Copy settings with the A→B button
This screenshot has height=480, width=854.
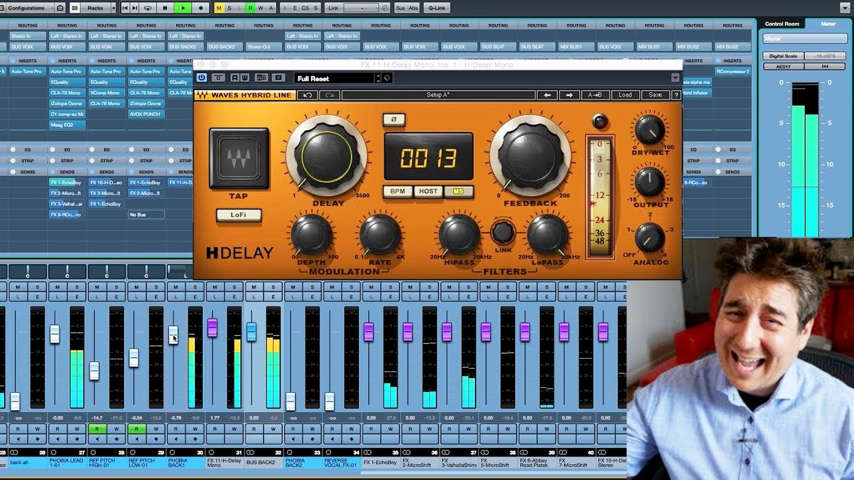(595, 95)
